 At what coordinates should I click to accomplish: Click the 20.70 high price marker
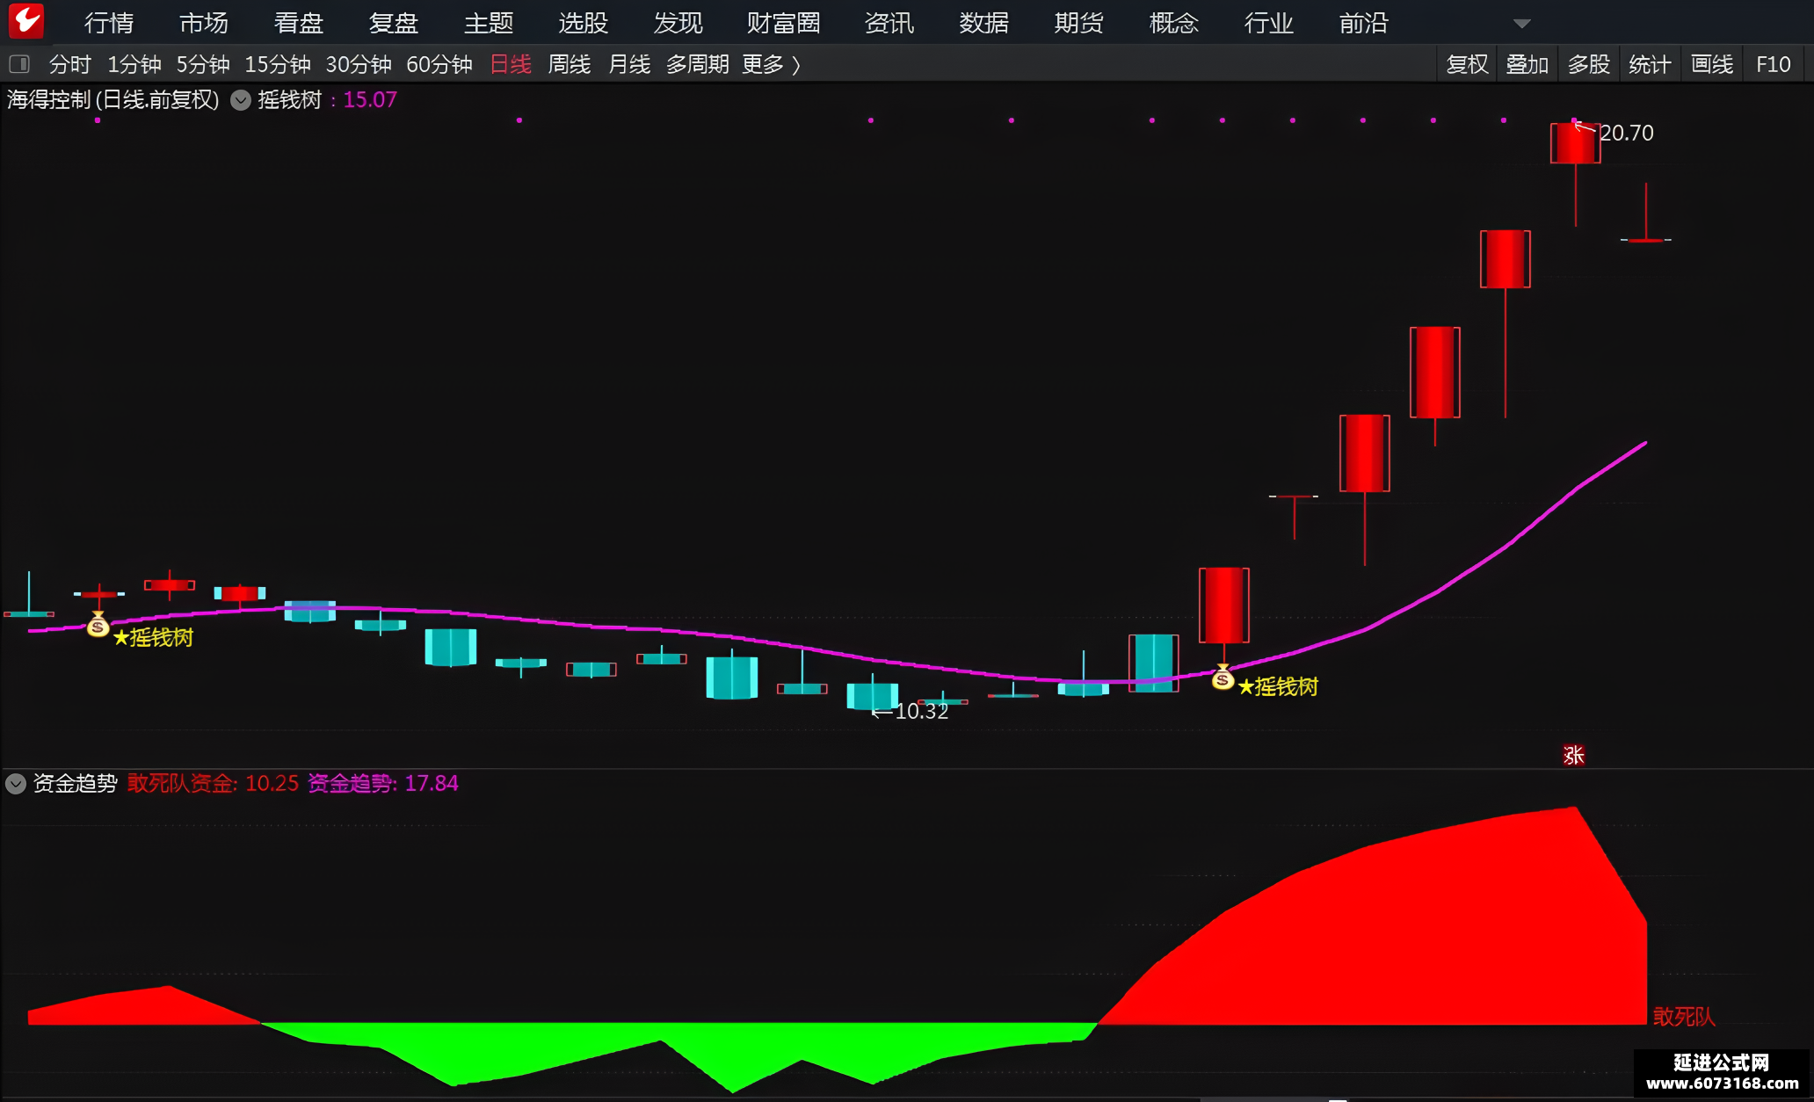pyautogui.click(x=1626, y=133)
